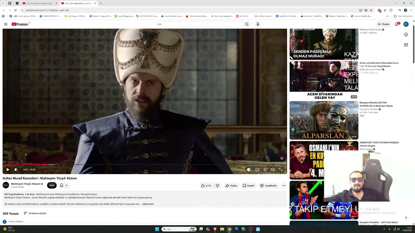Like the video with thumbs up

pyautogui.click(x=206, y=186)
